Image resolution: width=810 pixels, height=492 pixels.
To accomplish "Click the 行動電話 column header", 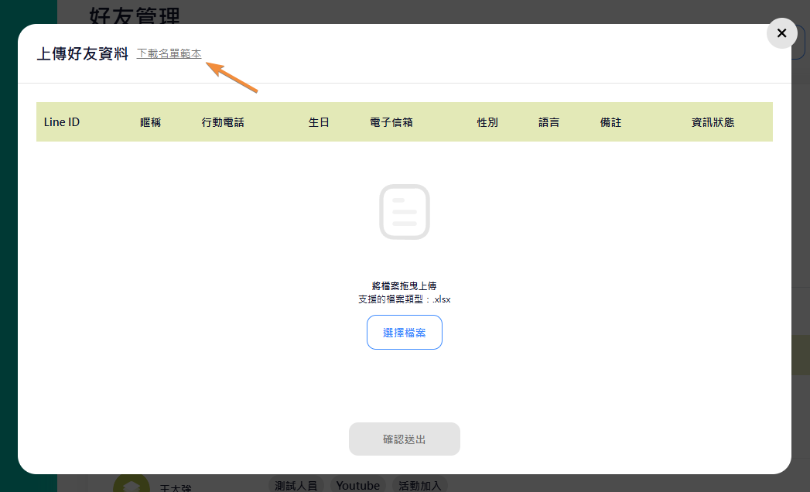I will tap(223, 122).
